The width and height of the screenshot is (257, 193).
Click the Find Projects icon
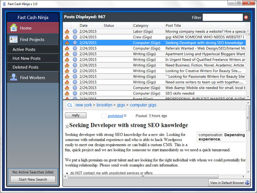pyautogui.click(x=14, y=40)
